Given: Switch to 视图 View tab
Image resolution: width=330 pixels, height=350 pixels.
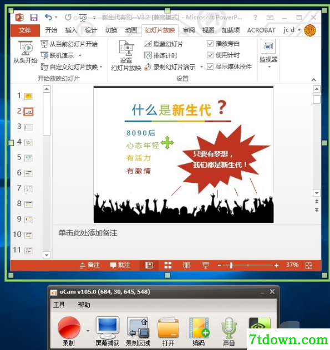Looking at the screenshot, I should coord(208,30).
